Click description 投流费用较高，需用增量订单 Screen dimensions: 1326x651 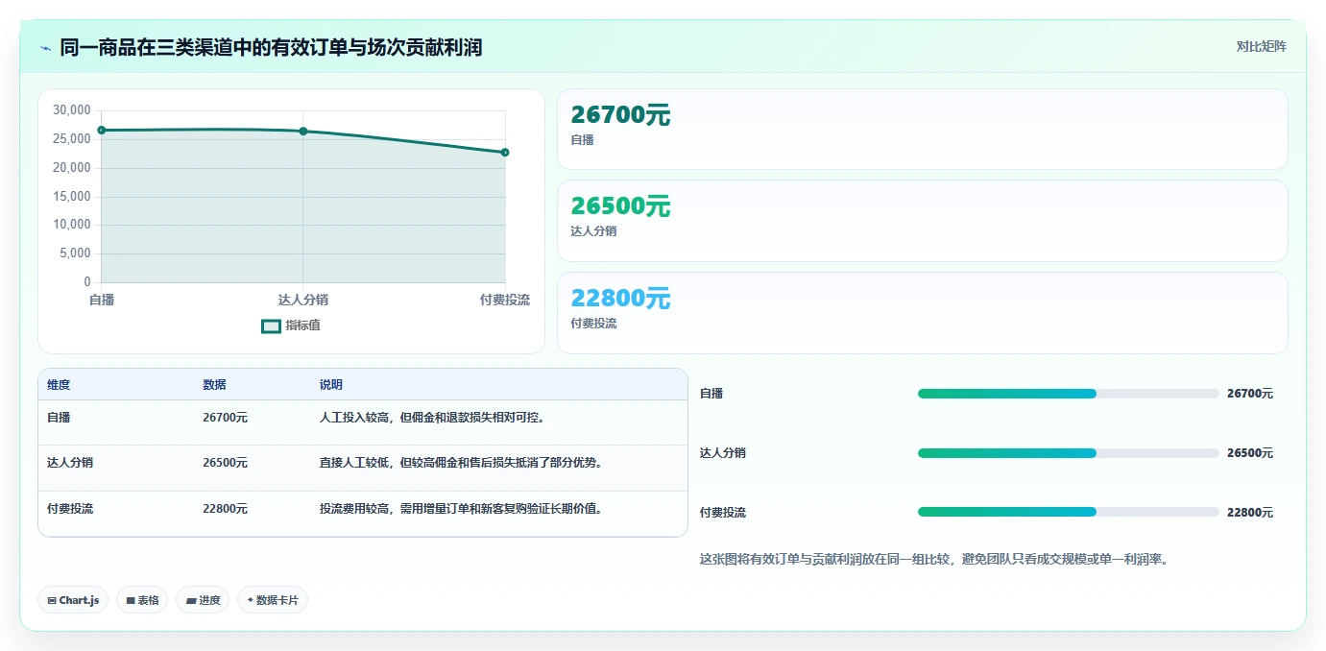pyautogui.click(x=461, y=509)
